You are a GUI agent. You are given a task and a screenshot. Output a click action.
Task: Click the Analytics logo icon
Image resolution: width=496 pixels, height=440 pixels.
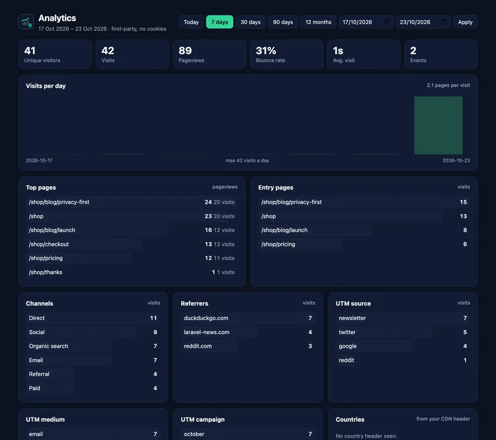point(26,22)
